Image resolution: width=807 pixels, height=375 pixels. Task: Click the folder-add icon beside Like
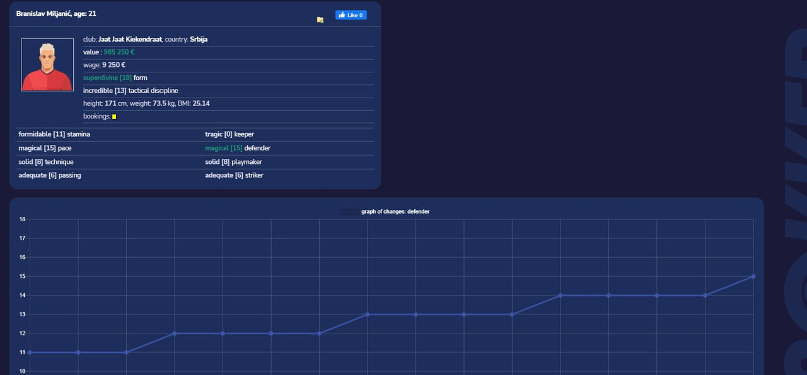[320, 20]
